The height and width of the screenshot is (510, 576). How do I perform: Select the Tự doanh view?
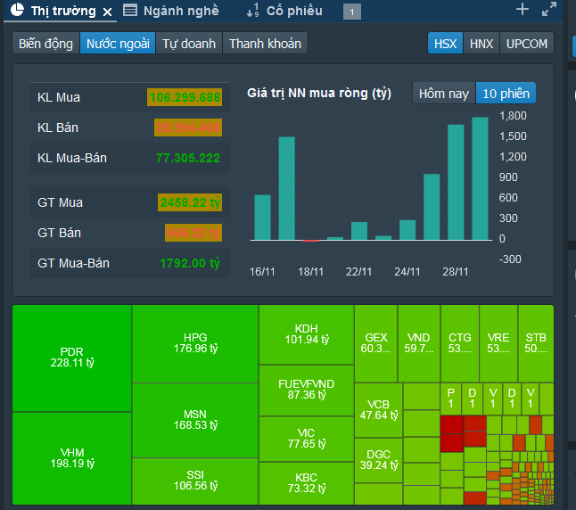(188, 44)
